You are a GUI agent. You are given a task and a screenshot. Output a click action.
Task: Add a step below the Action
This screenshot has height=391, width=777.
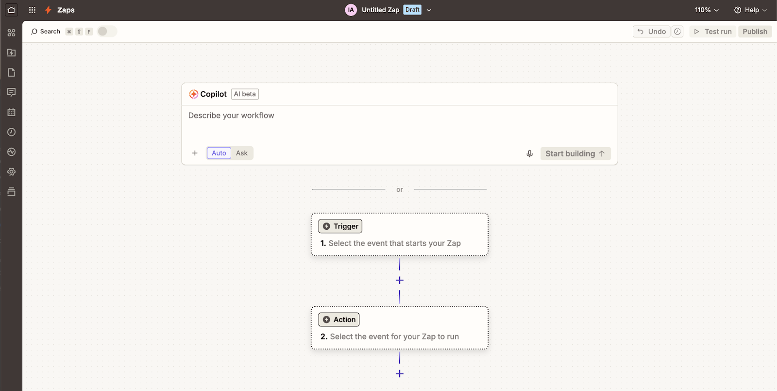[x=400, y=374]
